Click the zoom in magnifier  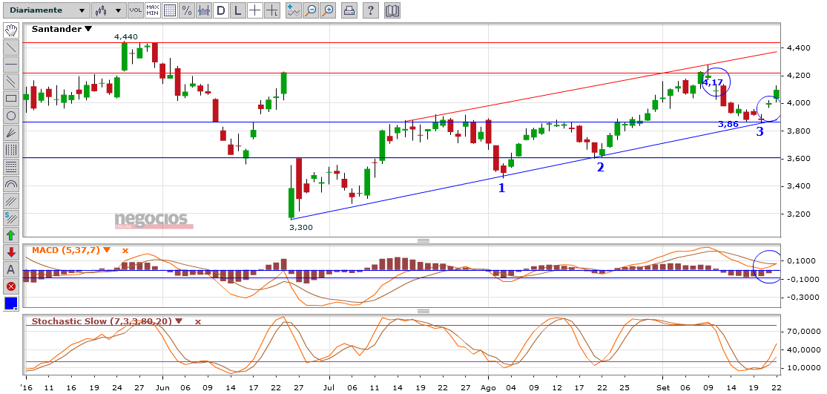click(328, 10)
